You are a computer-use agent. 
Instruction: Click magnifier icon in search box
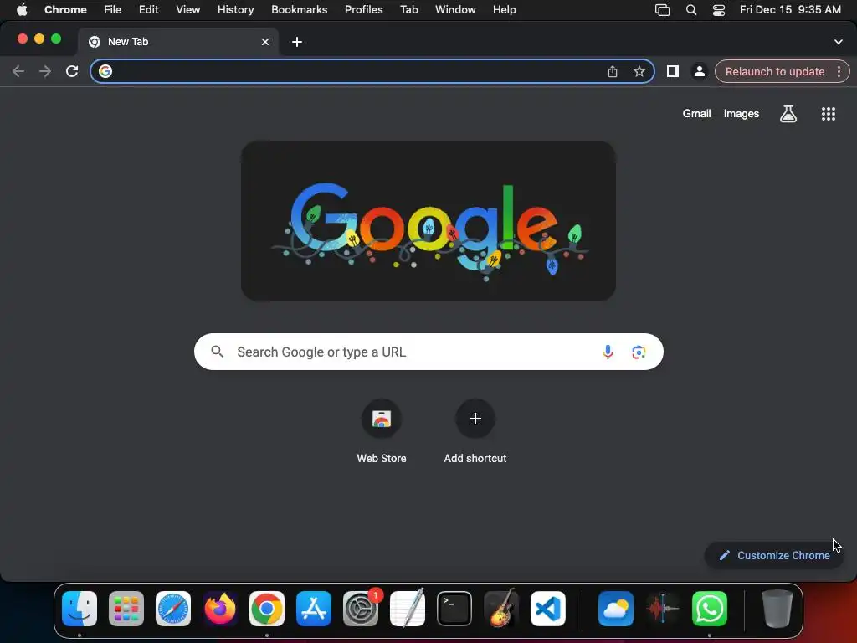click(x=217, y=352)
